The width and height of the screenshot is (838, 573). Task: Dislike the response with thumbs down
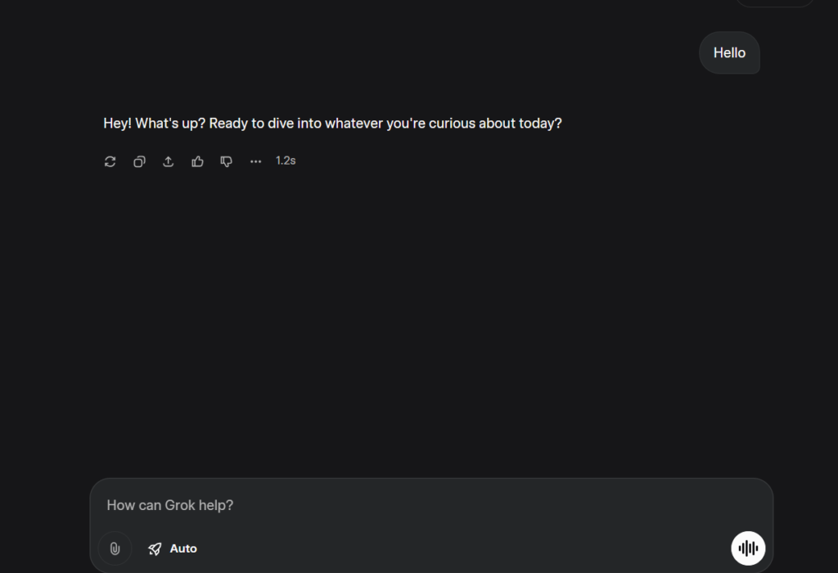click(227, 161)
